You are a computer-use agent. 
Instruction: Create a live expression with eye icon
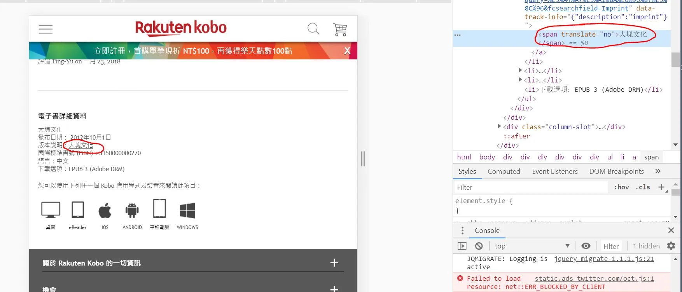[x=586, y=246]
